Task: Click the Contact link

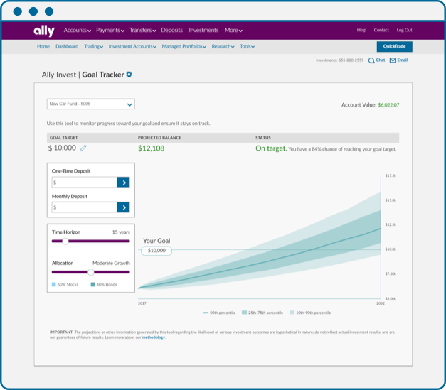Action: [x=381, y=30]
